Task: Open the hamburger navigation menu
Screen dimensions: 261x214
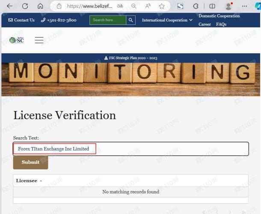Action: [x=39, y=40]
